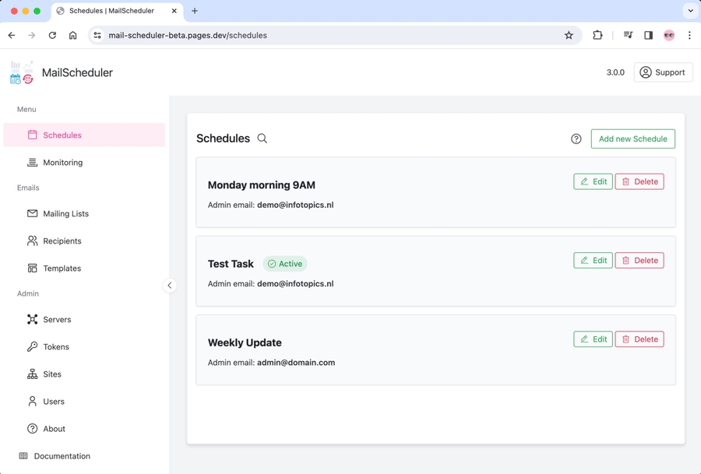Click the help question mark icon near Add new Schedule
The width and height of the screenshot is (701, 474).
tap(576, 139)
